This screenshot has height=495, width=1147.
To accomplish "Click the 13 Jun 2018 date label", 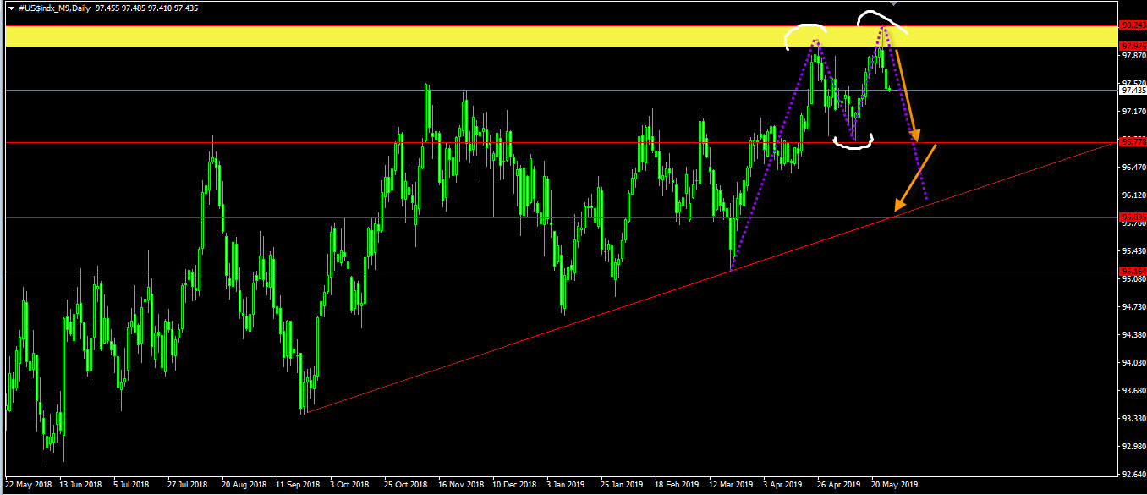I will 83,486.
